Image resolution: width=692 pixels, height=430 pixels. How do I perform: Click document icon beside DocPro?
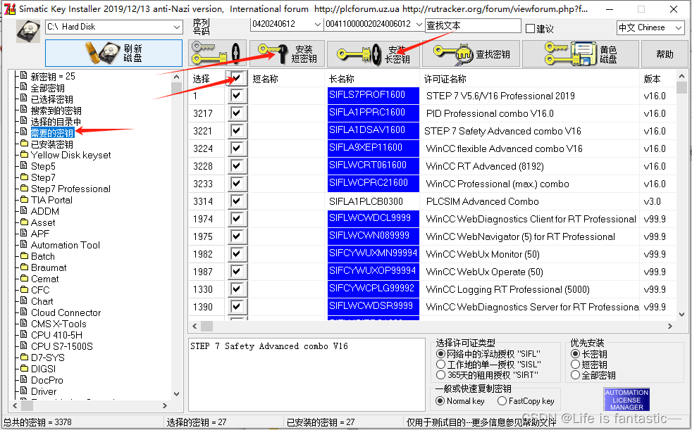pyautogui.click(x=24, y=379)
